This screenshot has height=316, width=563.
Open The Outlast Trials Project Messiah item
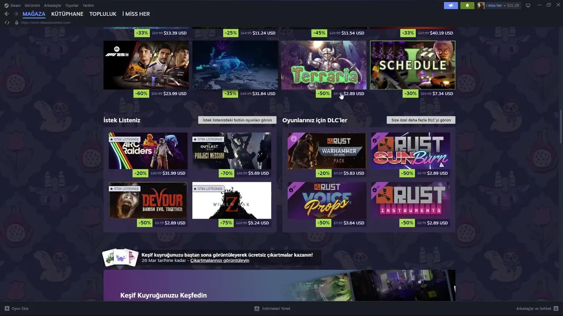[x=232, y=151]
